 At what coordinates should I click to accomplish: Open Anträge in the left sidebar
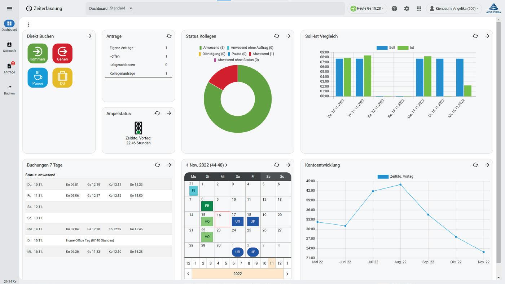[x=9, y=68]
